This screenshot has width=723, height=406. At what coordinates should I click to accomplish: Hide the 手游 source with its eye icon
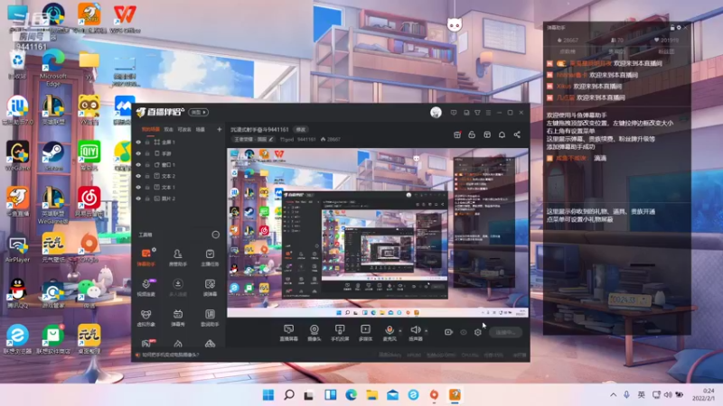[x=138, y=153]
